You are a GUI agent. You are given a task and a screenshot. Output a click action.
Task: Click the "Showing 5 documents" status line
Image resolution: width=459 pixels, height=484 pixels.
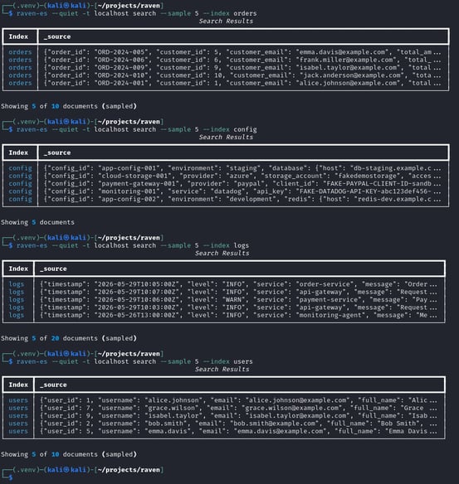pos(37,222)
